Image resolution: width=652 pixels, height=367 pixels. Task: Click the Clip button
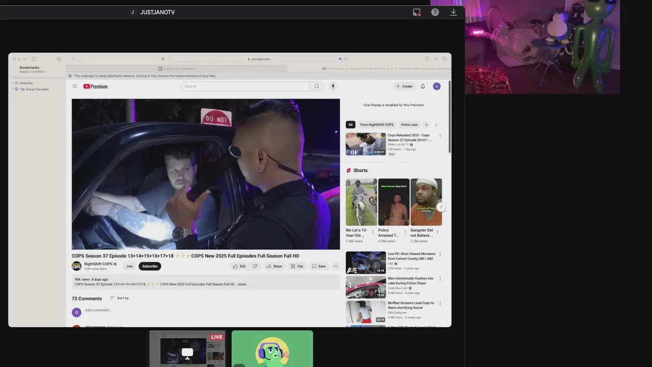(x=297, y=266)
